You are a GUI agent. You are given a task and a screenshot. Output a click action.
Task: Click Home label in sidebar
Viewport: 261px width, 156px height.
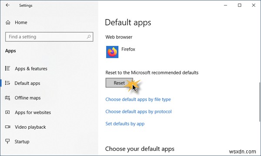tap(21, 23)
